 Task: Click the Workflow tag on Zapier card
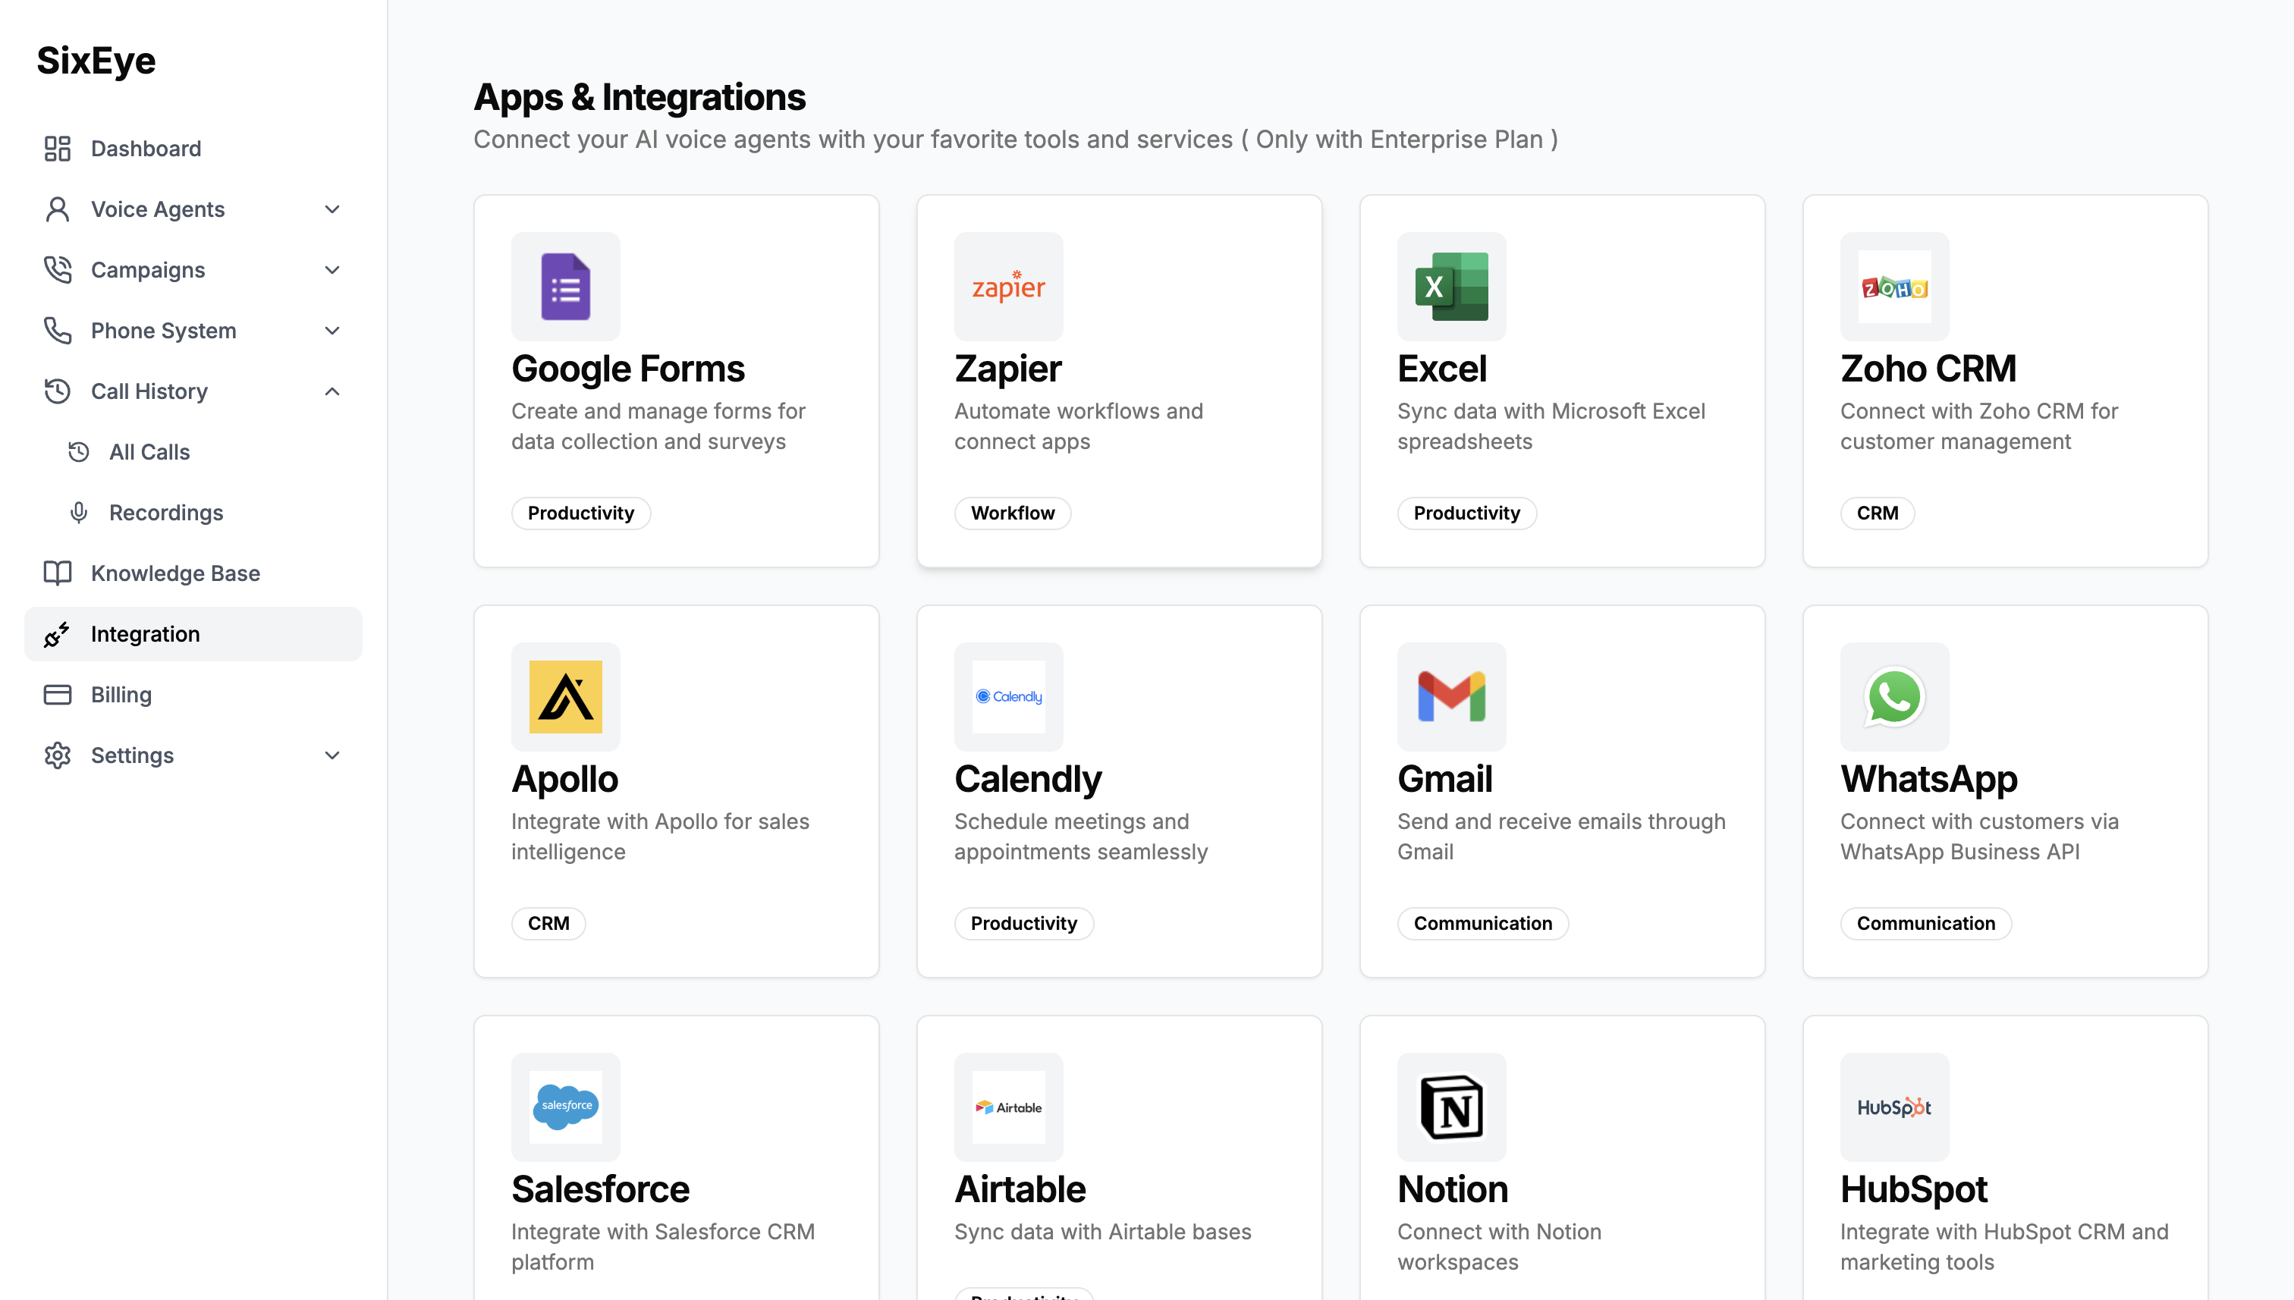[1012, 513]
